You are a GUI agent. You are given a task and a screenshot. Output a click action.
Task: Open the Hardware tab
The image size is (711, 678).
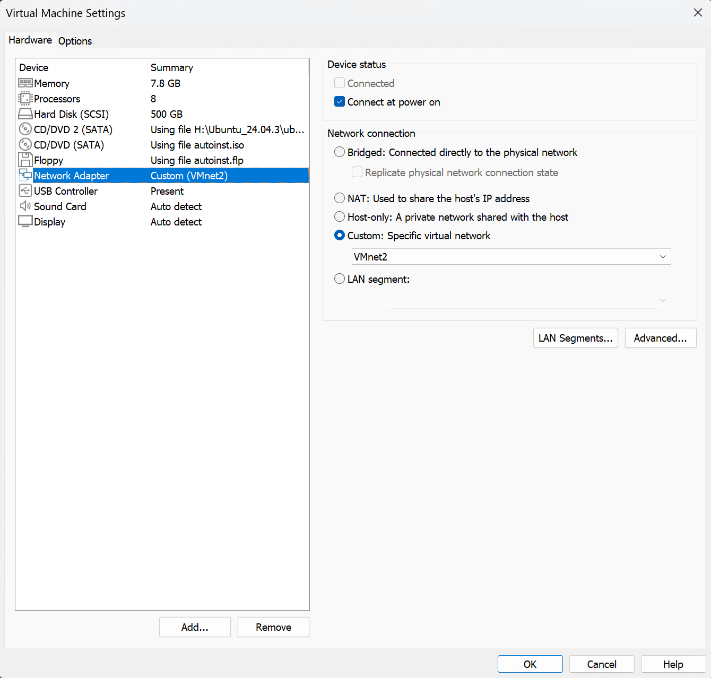(30, 40)
